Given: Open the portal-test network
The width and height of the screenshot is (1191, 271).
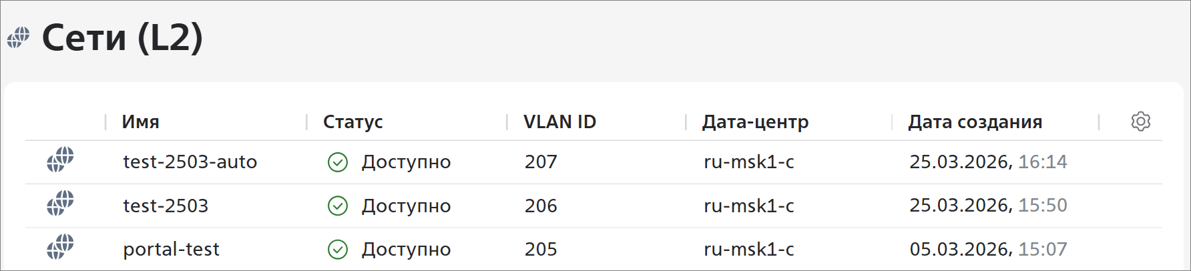Looking at the screenshot, I should (171, 250).
